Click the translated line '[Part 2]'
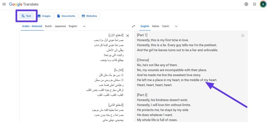 click(142, 95)
